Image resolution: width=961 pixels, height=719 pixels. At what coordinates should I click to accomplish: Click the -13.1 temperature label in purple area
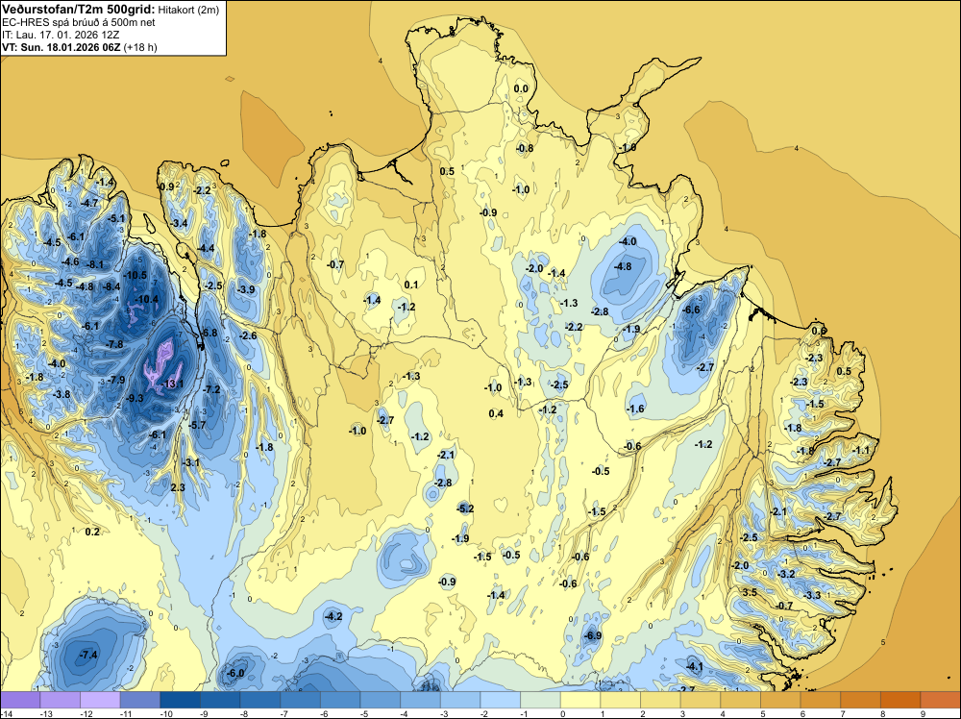(x=173, y=384)
